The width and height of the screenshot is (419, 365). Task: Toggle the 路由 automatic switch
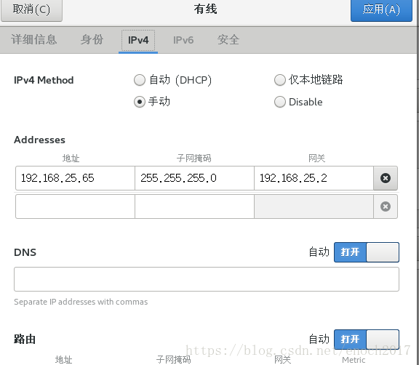(x=367, y=340)
